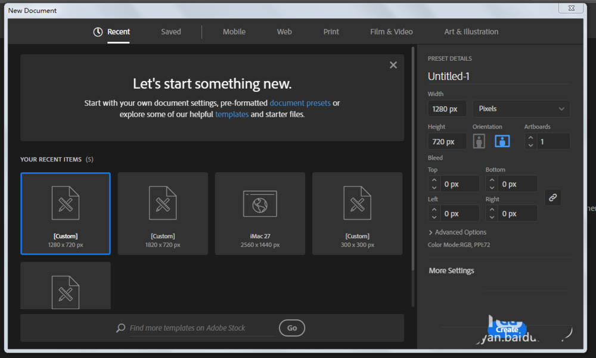
Task: Switch to the Saved tab
Action: 170,32
